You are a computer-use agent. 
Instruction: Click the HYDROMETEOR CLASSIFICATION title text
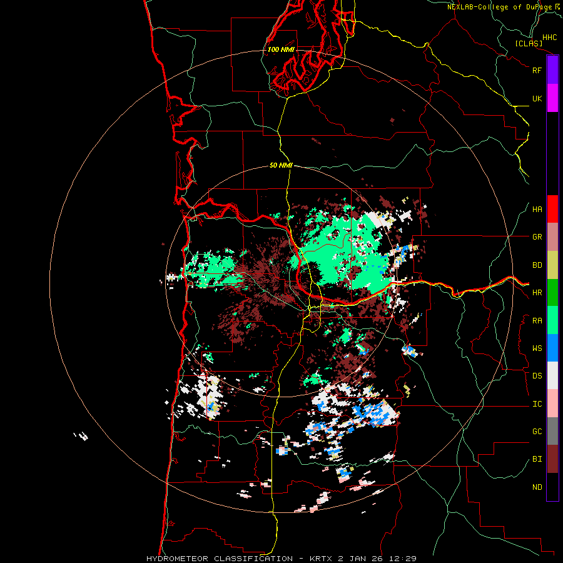click(220, 559)
